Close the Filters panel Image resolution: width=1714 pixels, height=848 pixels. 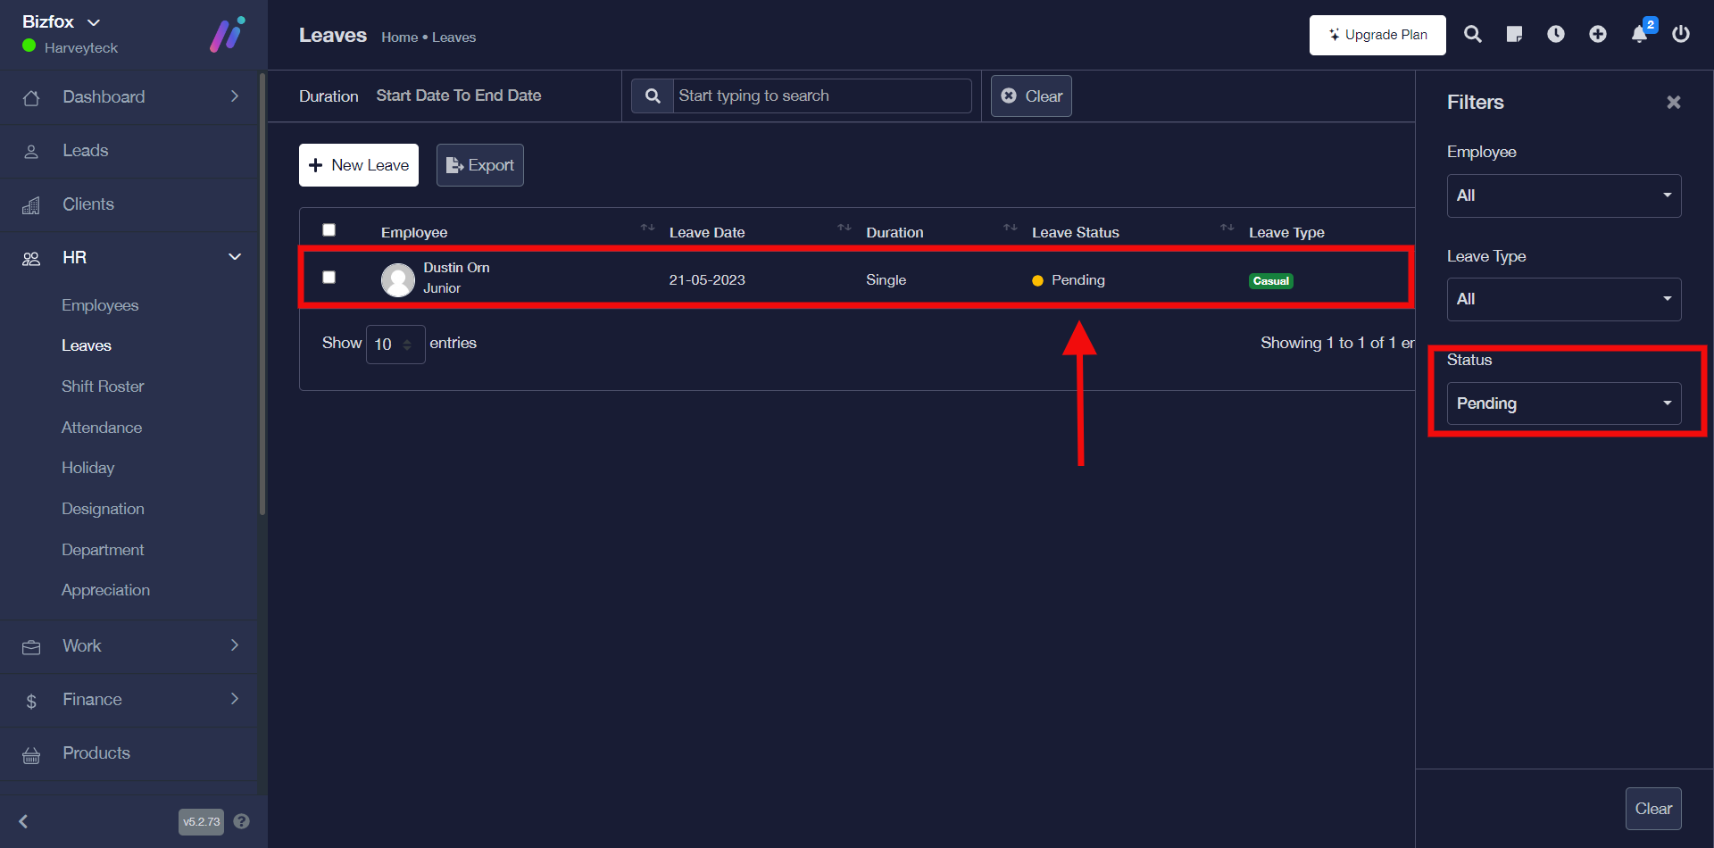[1674, 103]
